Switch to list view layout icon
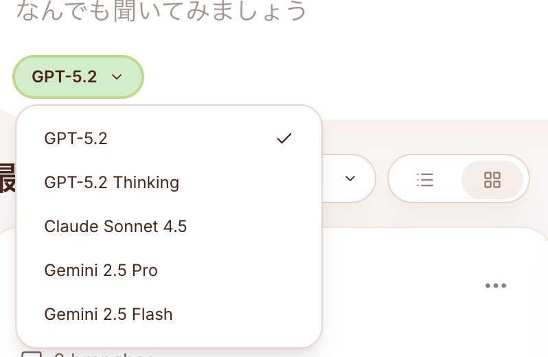This screenshot has width=548, height=357. click(x=425, y=180)
